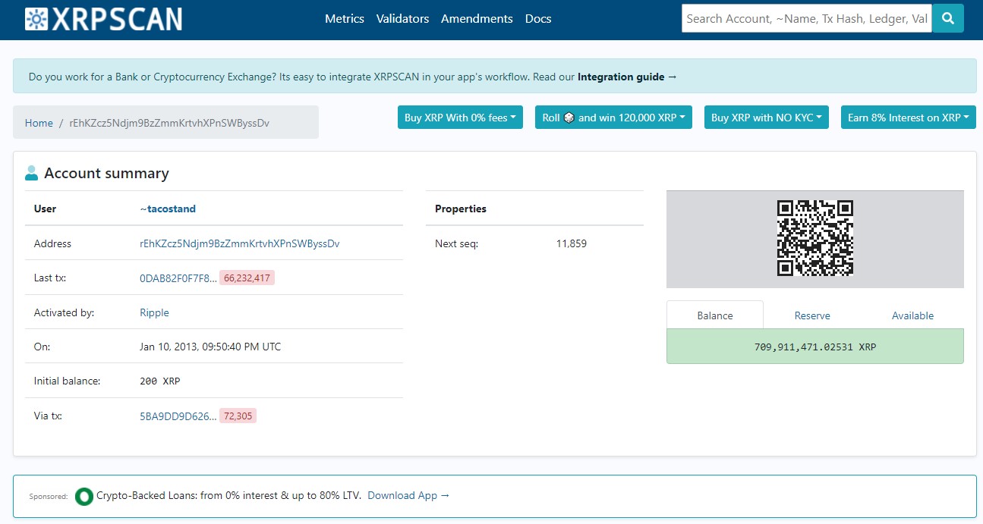Image resolution: width=983 pixels, height=524 pixels.
Task: Open Roll and win 120,000 XRP dropdown
Action: [x=613, y=118]
